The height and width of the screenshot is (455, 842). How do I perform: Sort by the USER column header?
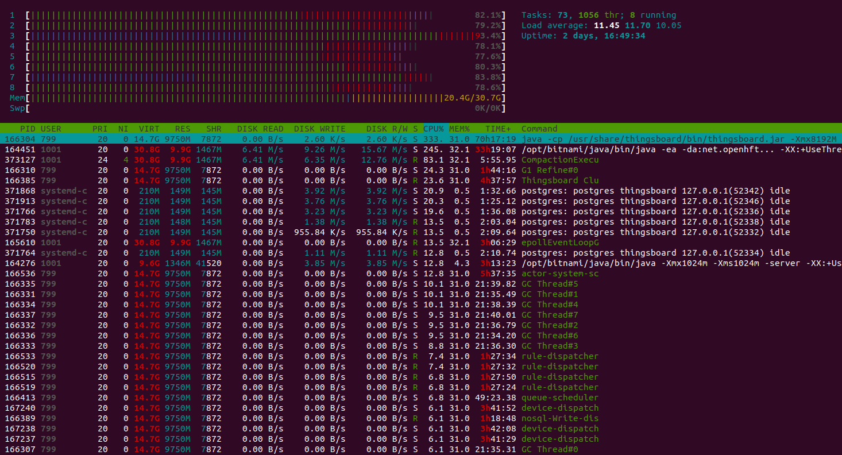tap(51, 129)
